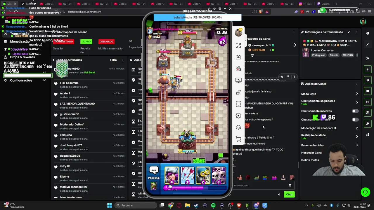Click the subsistência donation progress bar

(198, 17)
